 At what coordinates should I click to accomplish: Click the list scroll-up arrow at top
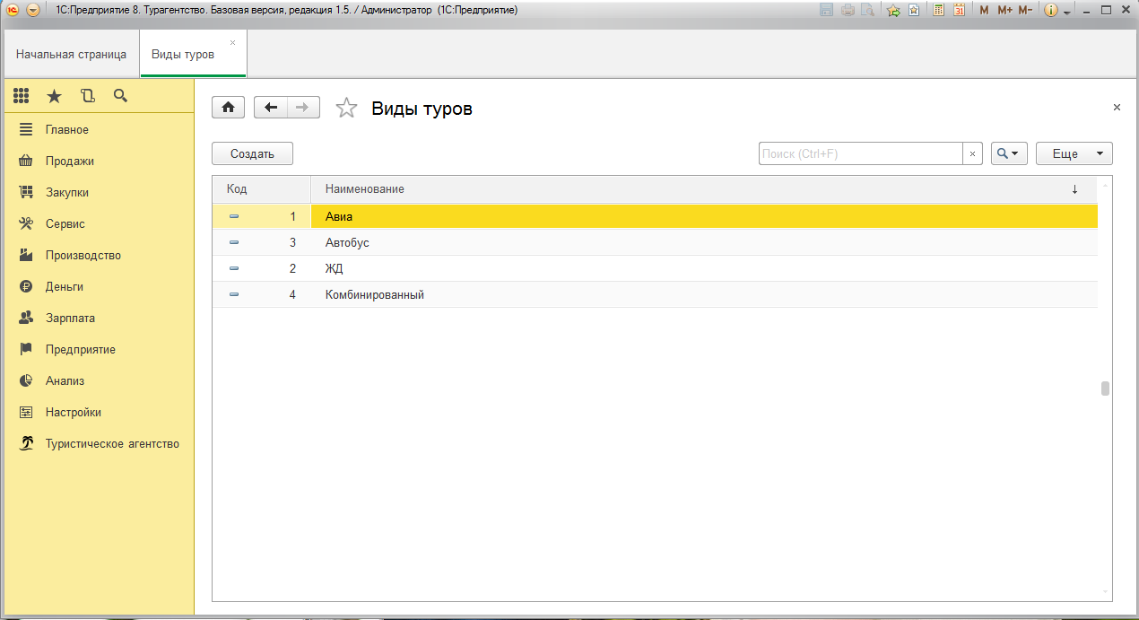1105,184
